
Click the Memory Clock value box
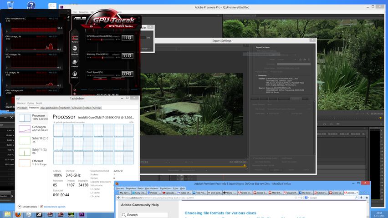[128, 56]
